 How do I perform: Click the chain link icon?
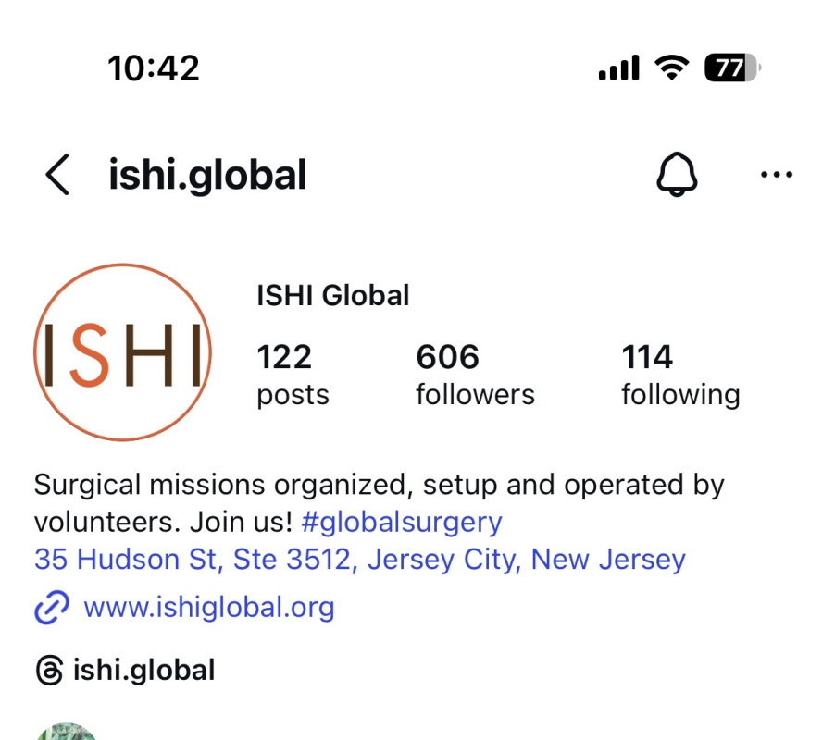pos(52,607)
